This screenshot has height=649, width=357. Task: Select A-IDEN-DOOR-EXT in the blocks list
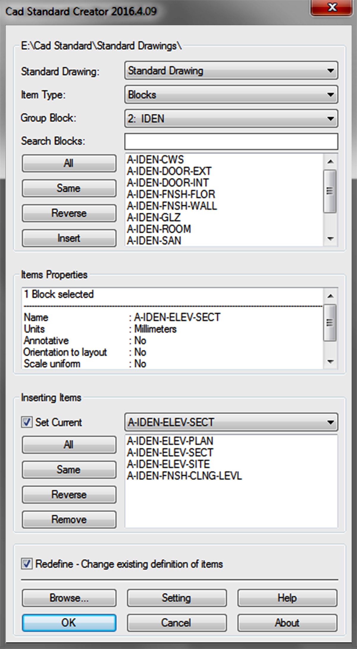(x=169, y=171)
